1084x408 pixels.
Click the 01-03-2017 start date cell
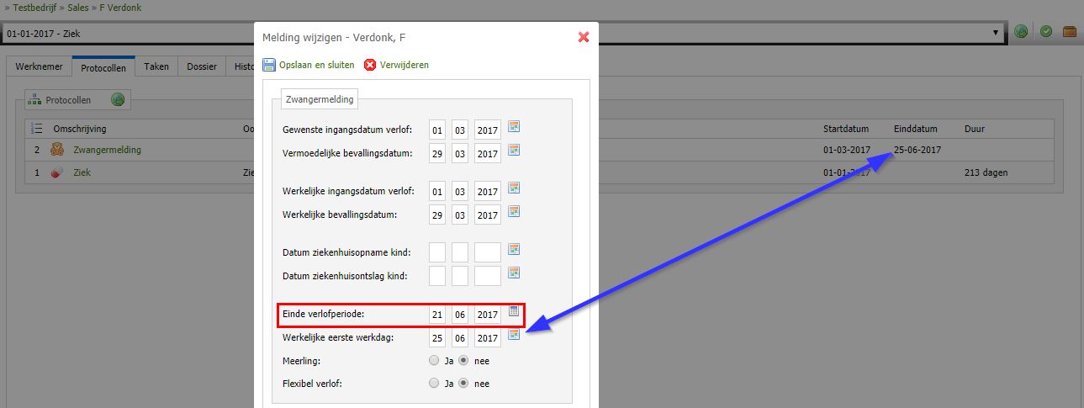click(847, 150)
